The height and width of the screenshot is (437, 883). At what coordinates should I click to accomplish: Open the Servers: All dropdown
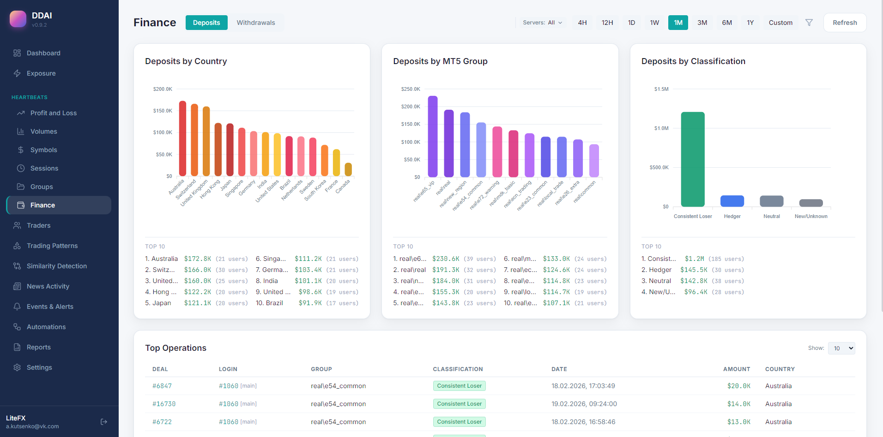click(542, 23)
